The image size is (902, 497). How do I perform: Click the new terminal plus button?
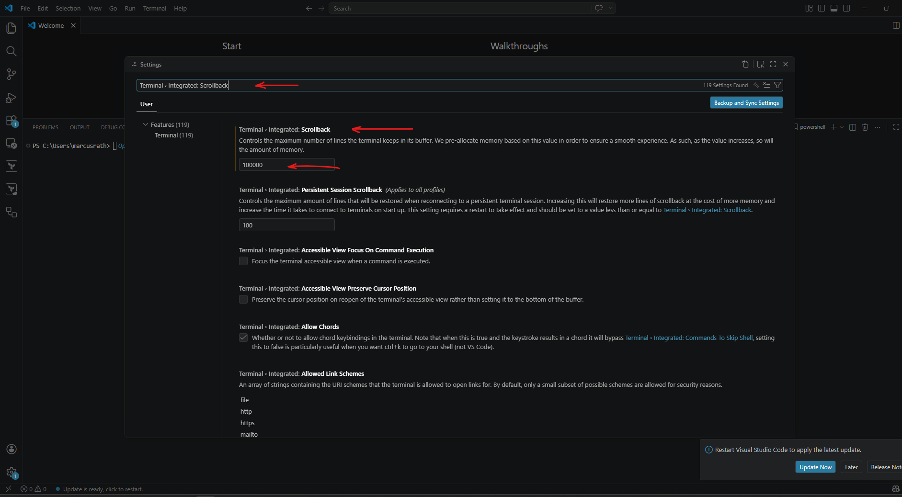click(834, 127)
